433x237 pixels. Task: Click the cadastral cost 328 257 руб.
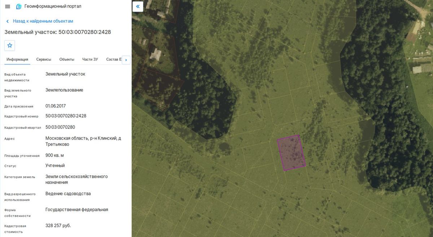[58, 225]
